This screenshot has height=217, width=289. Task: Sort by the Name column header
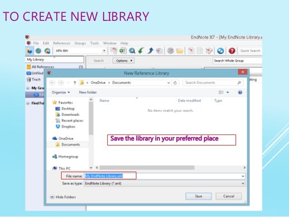104,101
